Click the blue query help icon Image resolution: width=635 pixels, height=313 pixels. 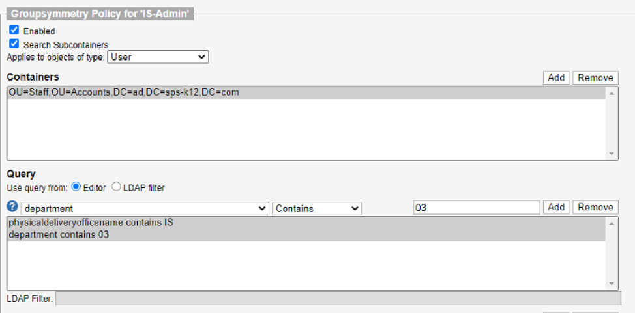12,207
